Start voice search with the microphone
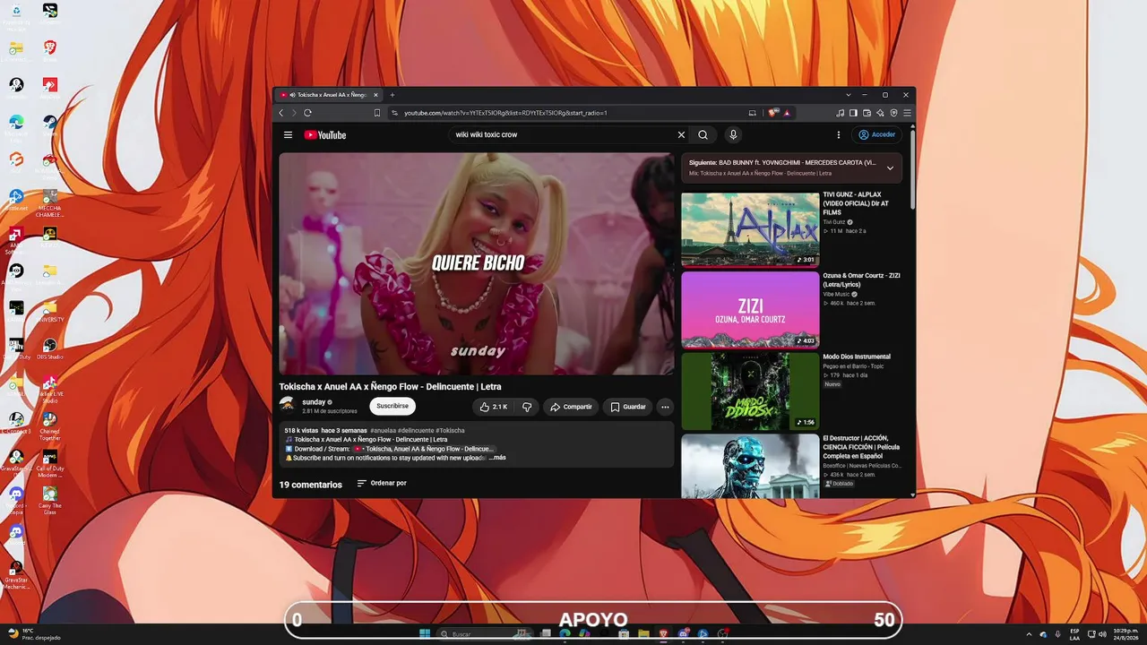The height and width of the screenshot is (645, 1147). coord(733,135)
